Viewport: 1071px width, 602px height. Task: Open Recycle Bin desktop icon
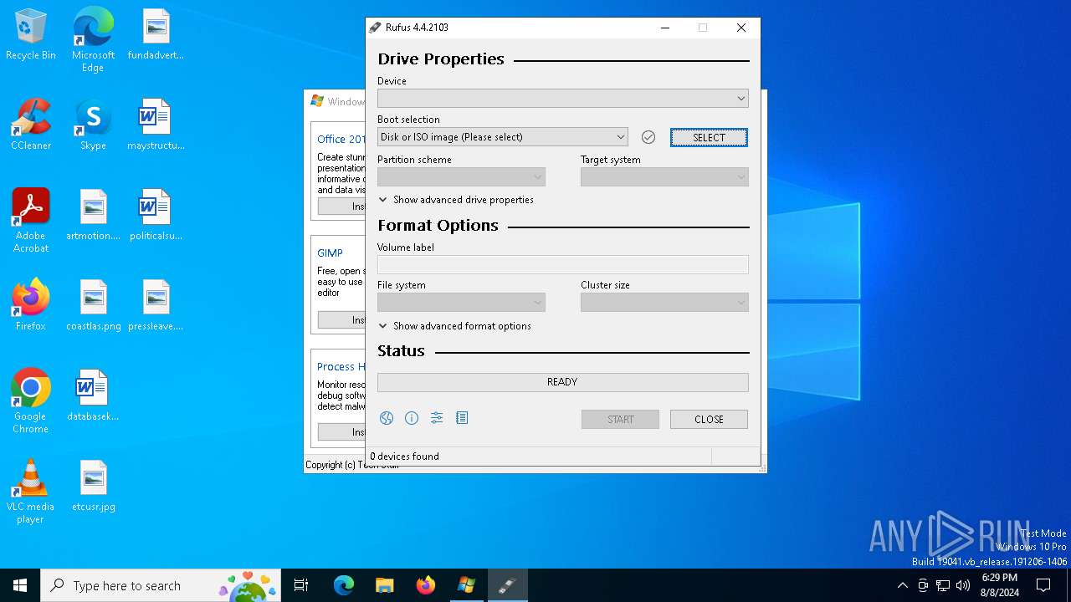point(31,35)
